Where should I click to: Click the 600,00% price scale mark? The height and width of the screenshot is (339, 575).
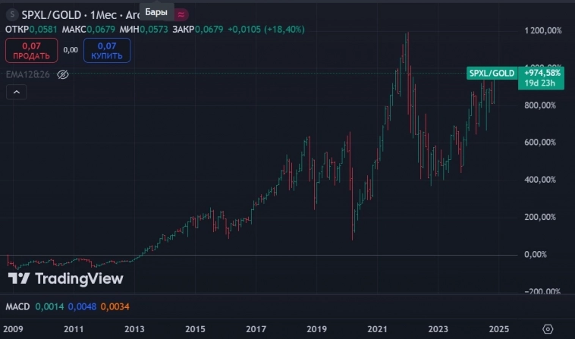(x=540, y=143)
